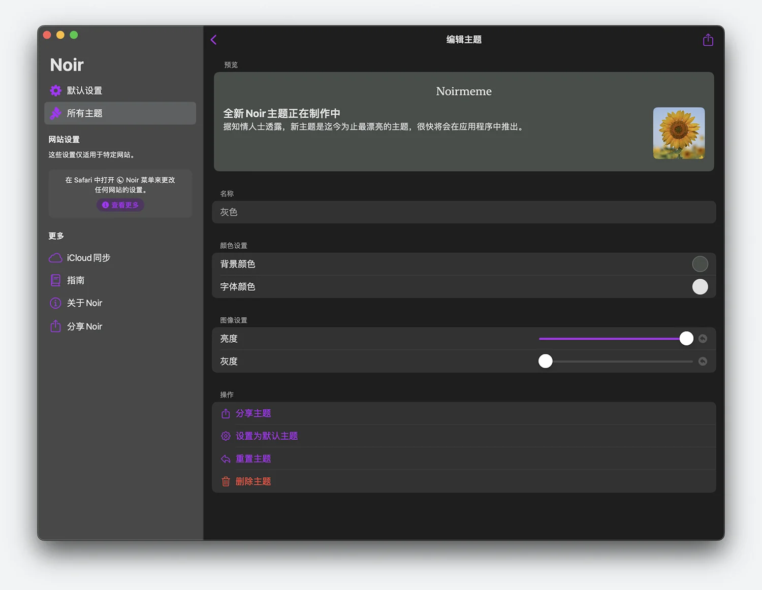The height and width of the screenshot is (590, 762).
Task: Click the share icon at top right
Action: 708,40
